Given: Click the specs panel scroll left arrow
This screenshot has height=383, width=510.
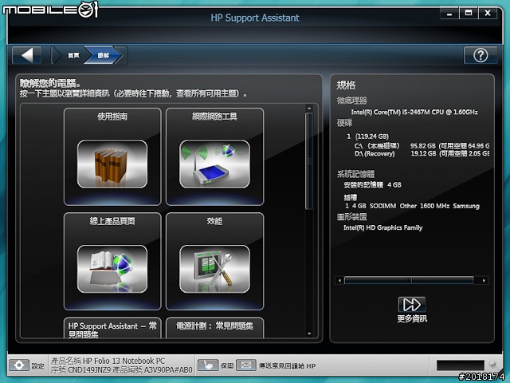Looking at the screenshot, I should (339, 280).
